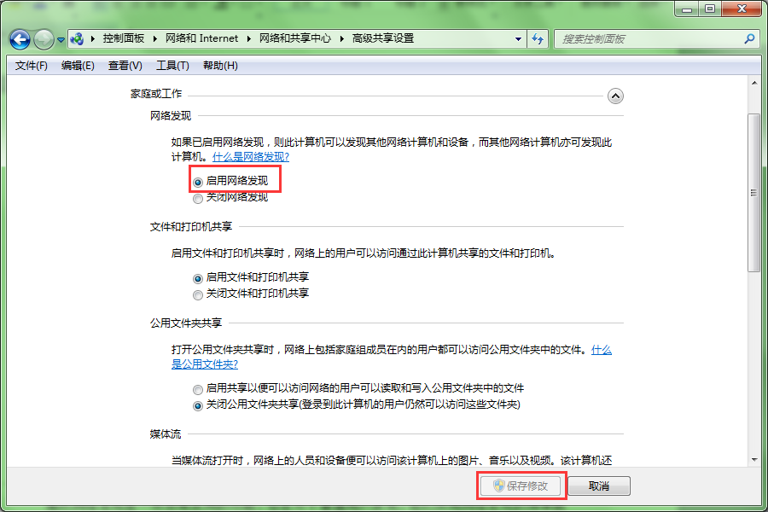
Task: Click the 网络发现 section heading
Action: click(171, 116)
